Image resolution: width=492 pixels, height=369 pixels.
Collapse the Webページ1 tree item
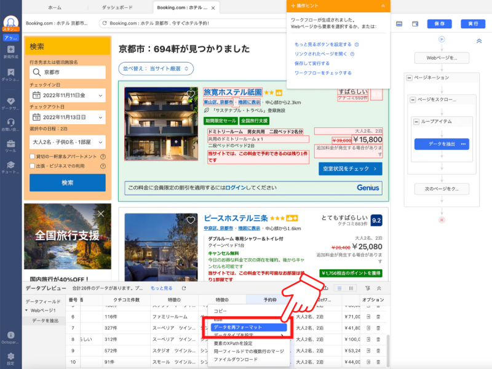pyautogui.click(x=26, y=311)
